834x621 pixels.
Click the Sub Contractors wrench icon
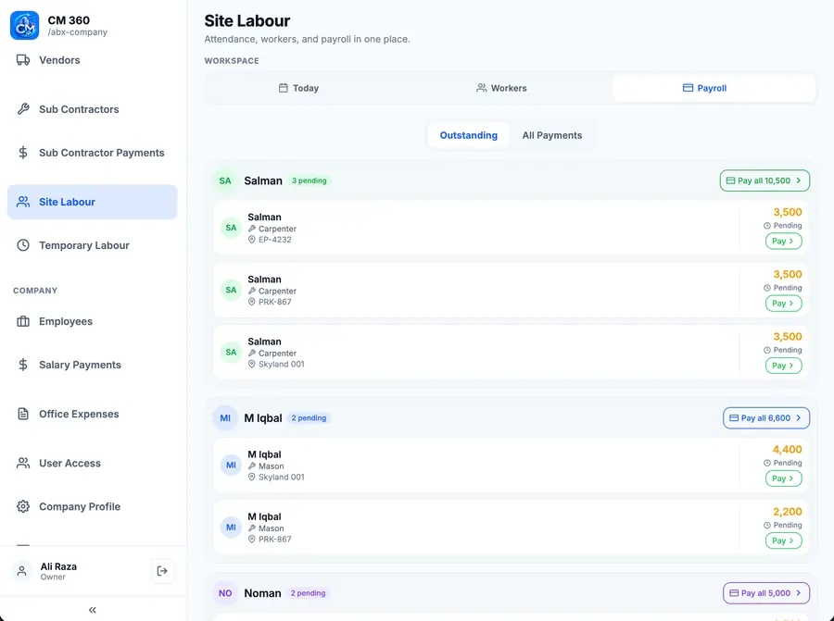pos(23,109)
